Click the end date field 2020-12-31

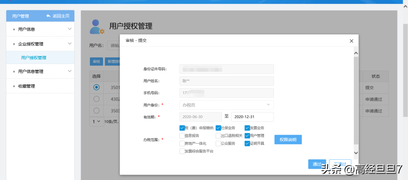point(252,117)
